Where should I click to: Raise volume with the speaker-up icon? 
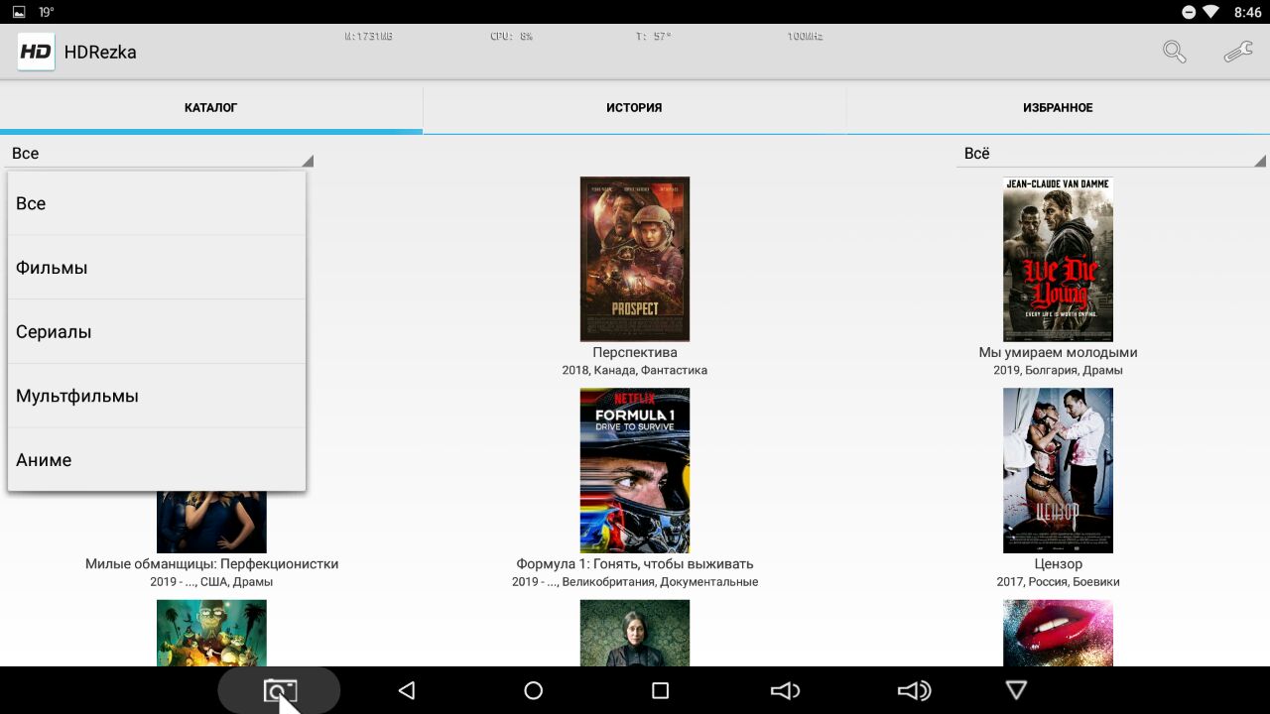click(914, 690)
